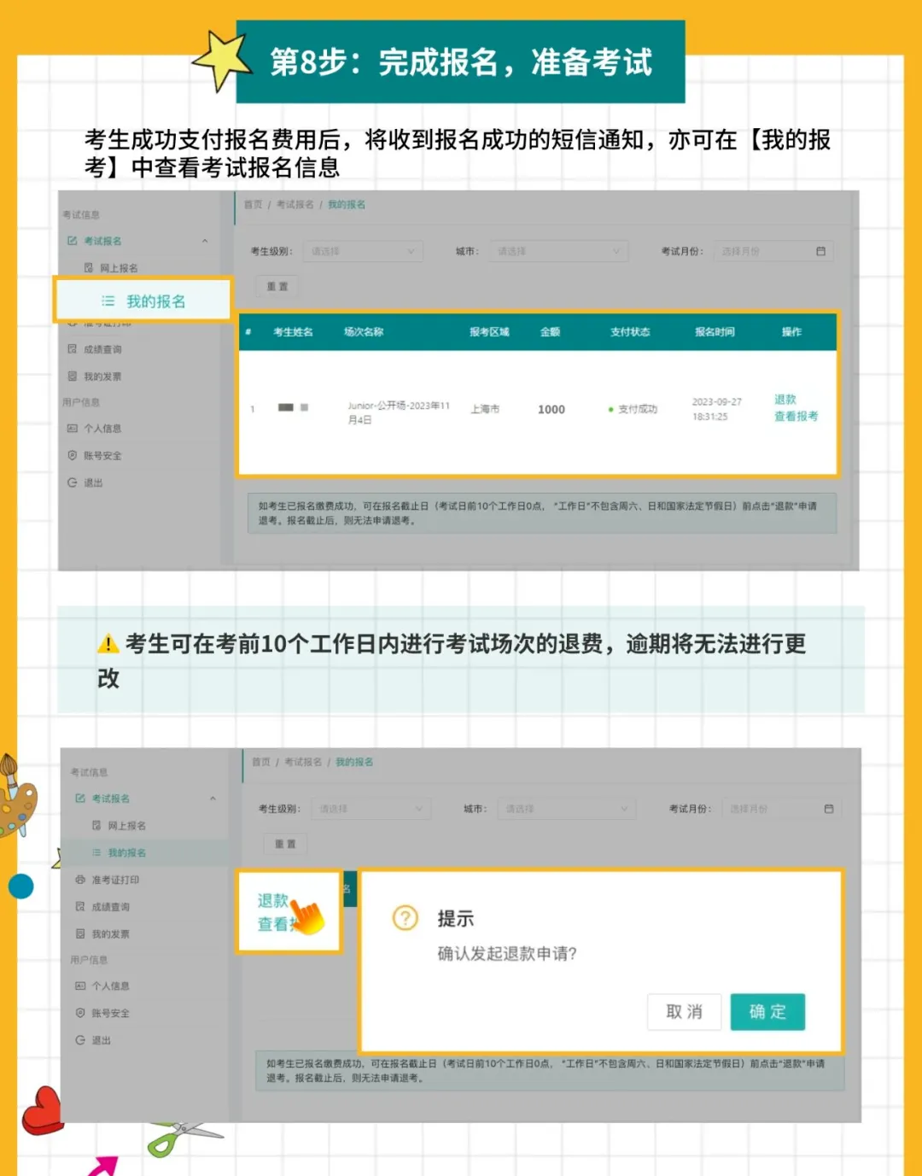This screenshot has height=1176, width=922.
Task: Click 取消 in the refund confirmation dialog
Action: coord(685,1012)
